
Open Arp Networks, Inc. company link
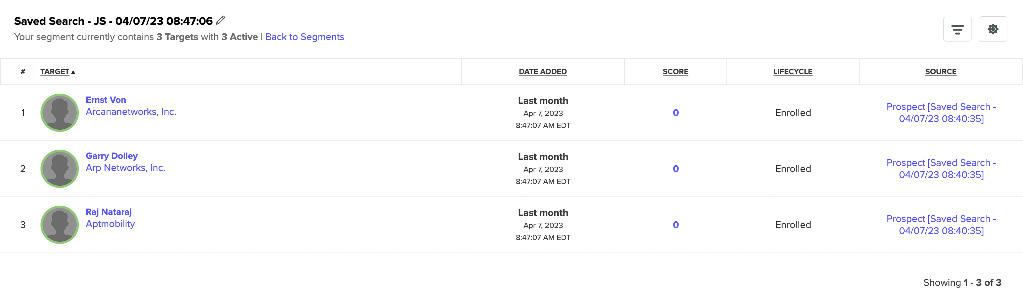(125, 168)
